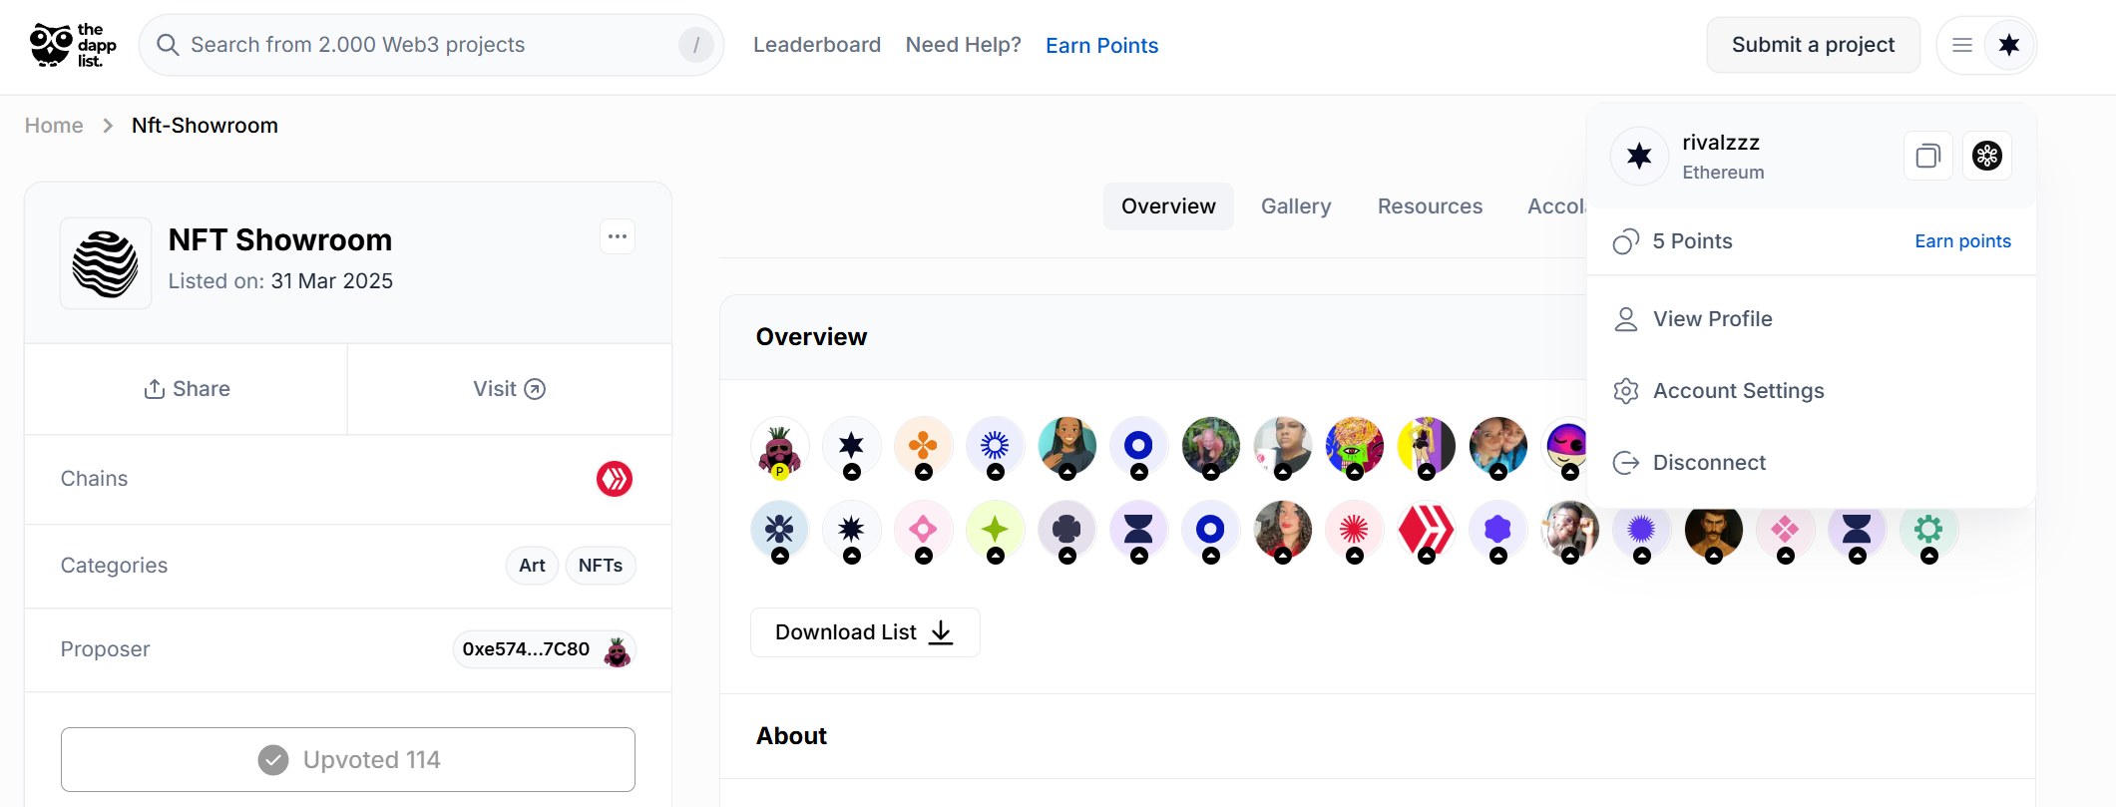Click the green gear upvoter avatar

click(x=1929, y=530)
